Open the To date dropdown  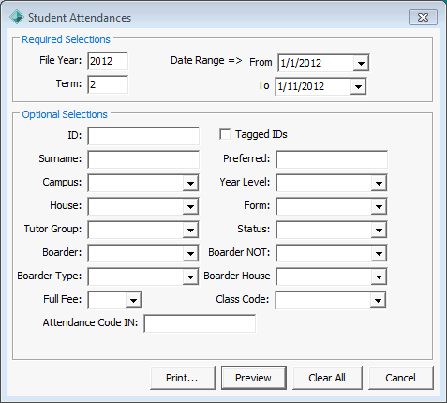point(358,86)
